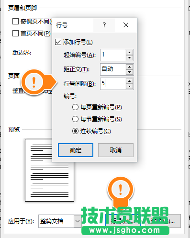The width and height of the screenshot is (190, 238).
Task: Confirm with the 确定 button
Action: (x=76, y=150)
